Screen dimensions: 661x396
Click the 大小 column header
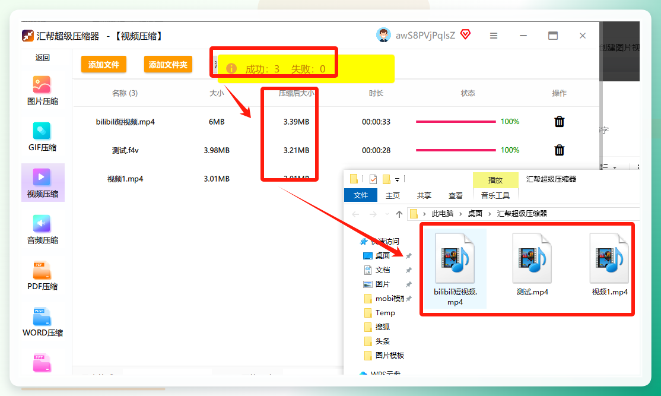click(x=217, y=93)
